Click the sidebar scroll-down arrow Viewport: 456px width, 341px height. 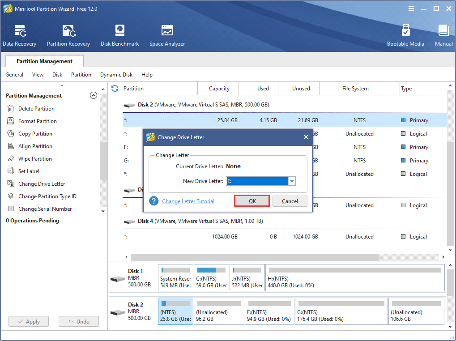(x=103, y=211)
